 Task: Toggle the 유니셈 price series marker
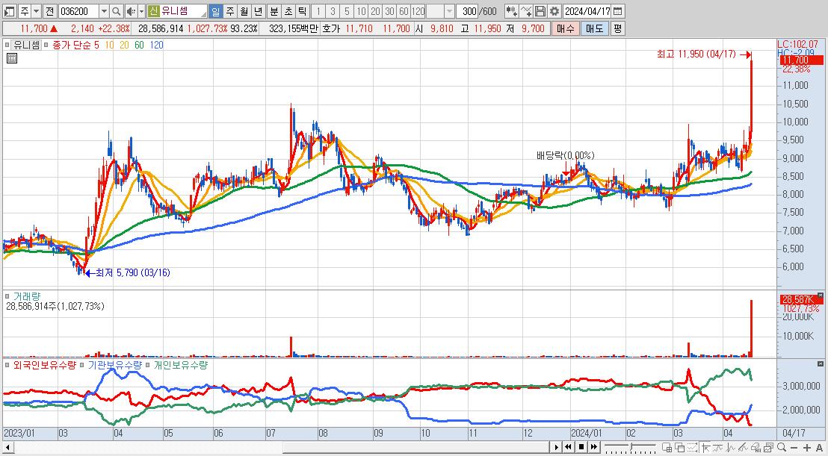pos(7,46)
